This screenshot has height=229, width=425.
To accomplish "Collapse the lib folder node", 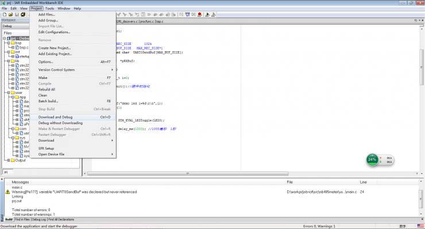I will point(9,61).
